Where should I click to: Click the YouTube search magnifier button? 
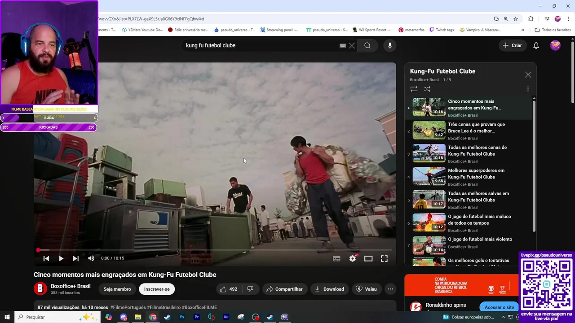click(x=367, y=45)
